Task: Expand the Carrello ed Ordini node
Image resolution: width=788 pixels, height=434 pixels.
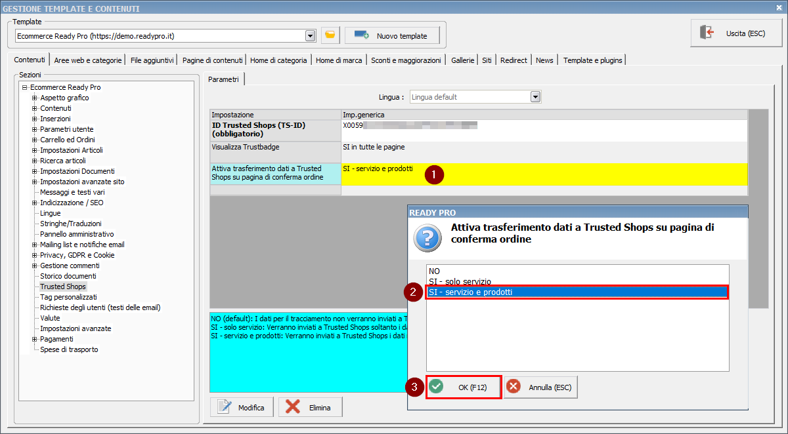Action: click(x=35, y=140)
